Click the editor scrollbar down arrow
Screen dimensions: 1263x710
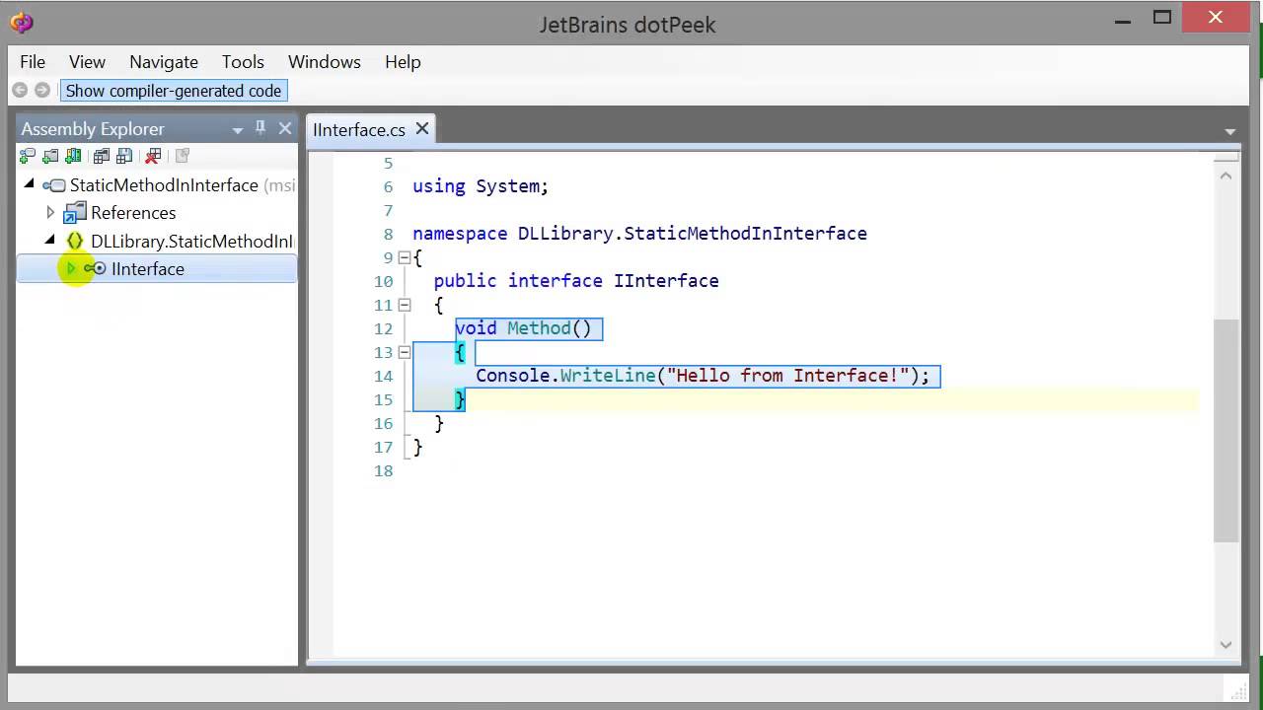1226,645
